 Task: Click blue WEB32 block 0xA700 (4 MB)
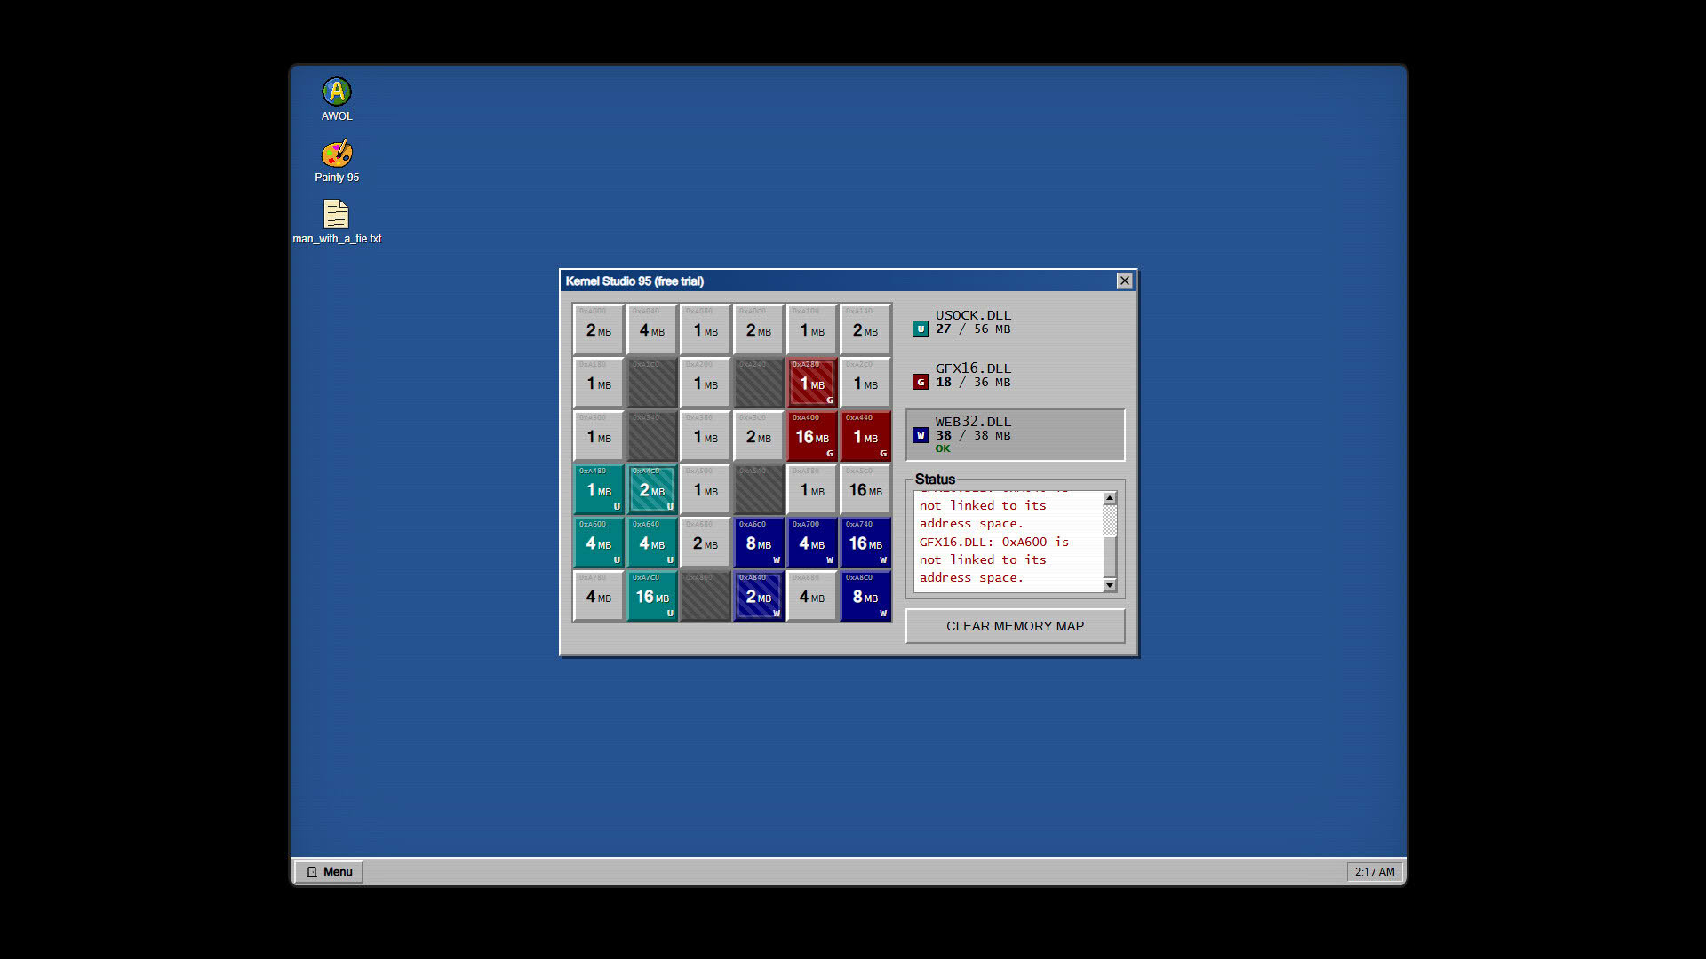click(812, 543)
